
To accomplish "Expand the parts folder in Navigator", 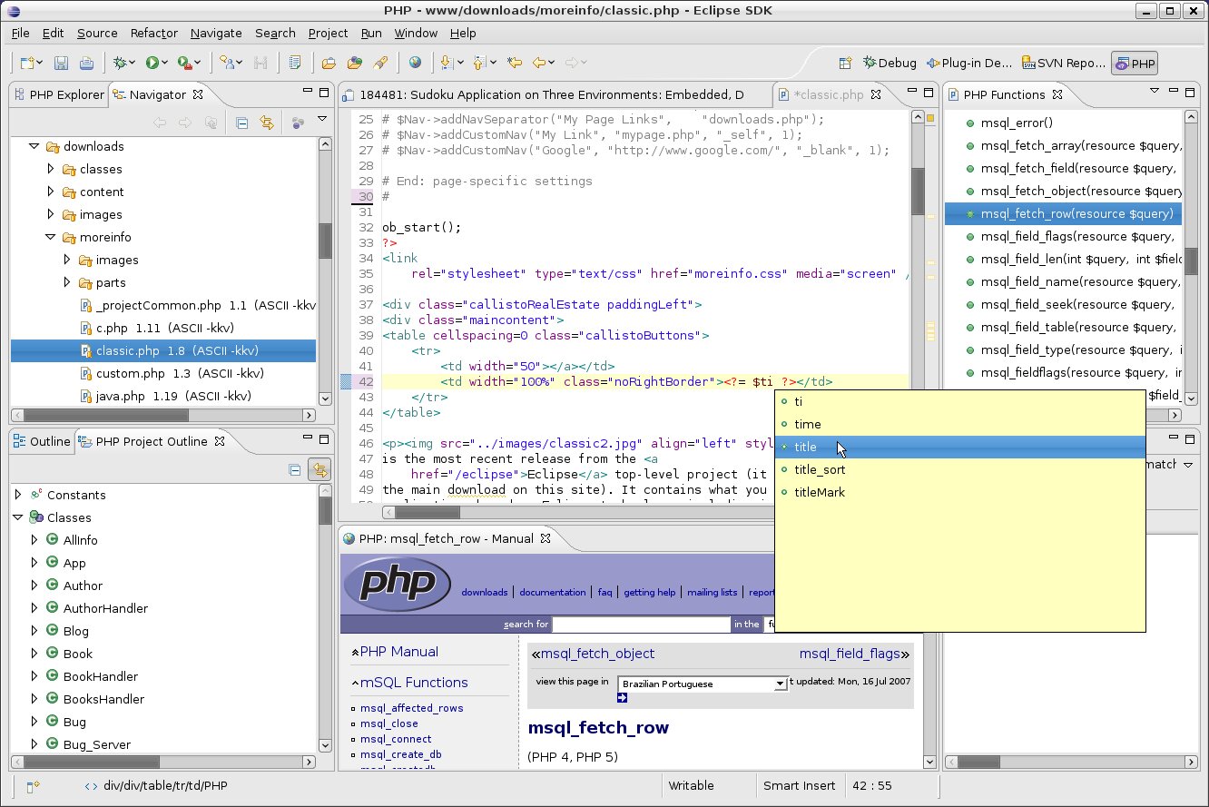I will pos(67,282).
